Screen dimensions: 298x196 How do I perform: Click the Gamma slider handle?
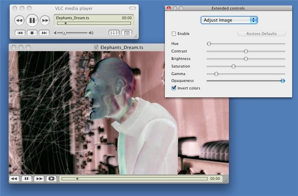click(x=216, y=74)
